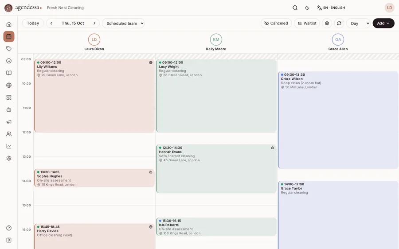Open the sidebar settings gear icon
The image size is (399, 249).
click(9, 158)
